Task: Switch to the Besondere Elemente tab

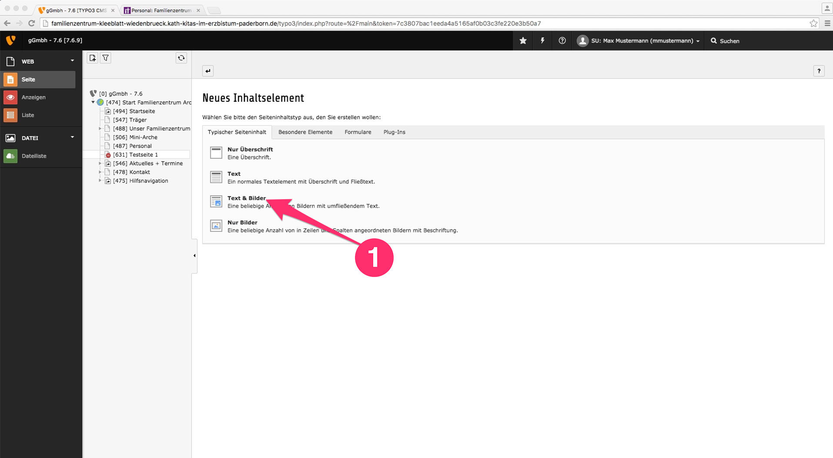Action: pos(305,132)
